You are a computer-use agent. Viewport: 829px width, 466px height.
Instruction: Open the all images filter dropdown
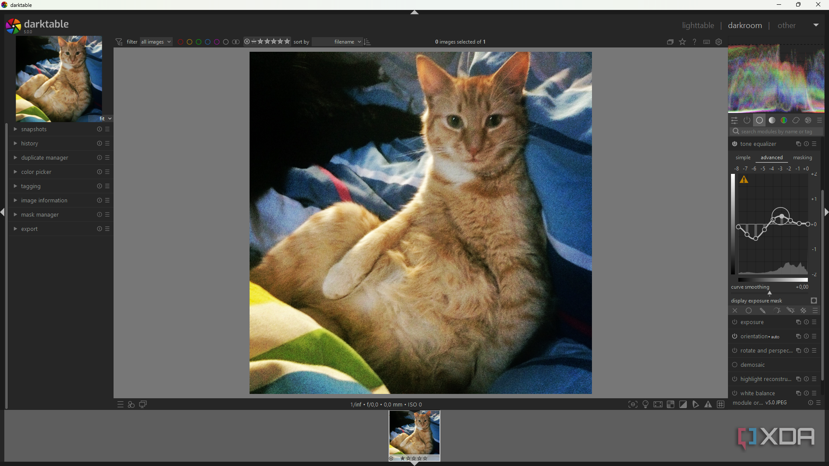pos(156,42)
